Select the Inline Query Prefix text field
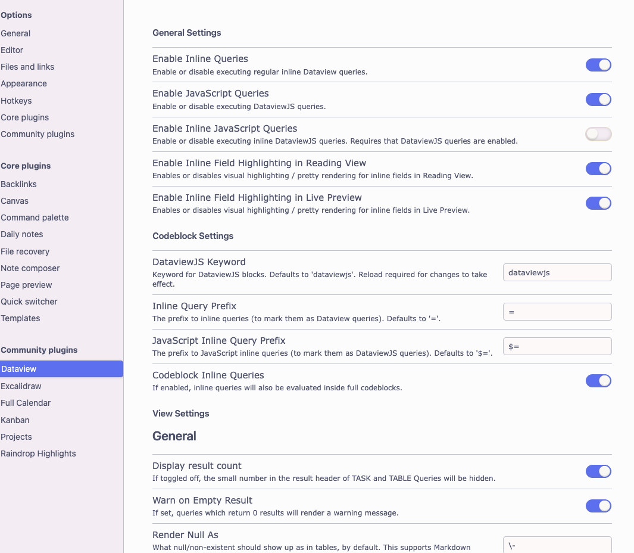This screenshot has width=634, height=553. click(557, 312)
